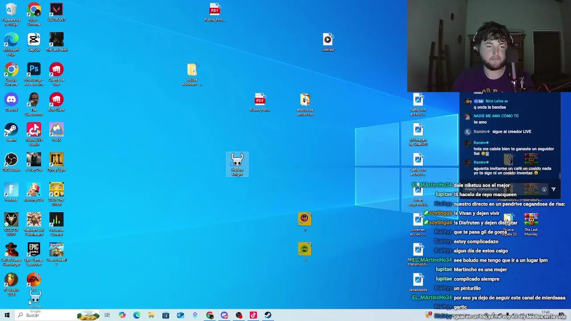The height and width of the screenshot is (321, 571).
Task: Open Call of Juarez Gunslinger icon
Action: point(11,254)
